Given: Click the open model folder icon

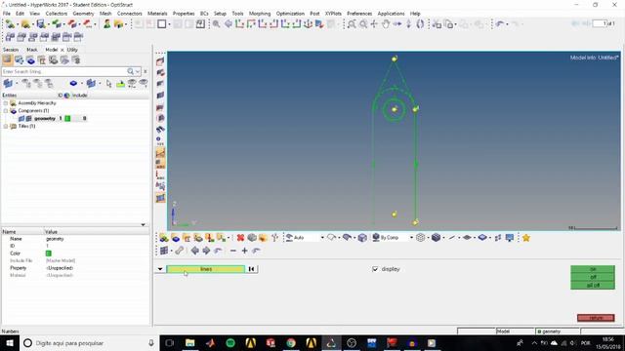Looking at the screenshot, I should coord(25,24).
